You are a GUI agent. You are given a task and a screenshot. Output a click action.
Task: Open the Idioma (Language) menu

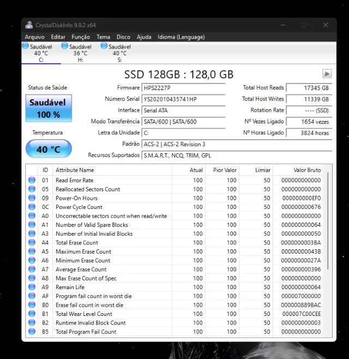[181, 37]
